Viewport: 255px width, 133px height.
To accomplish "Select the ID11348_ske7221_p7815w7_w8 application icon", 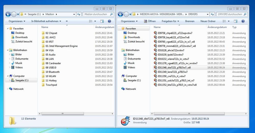I will pos(155,68).
